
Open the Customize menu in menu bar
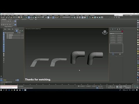56,15
